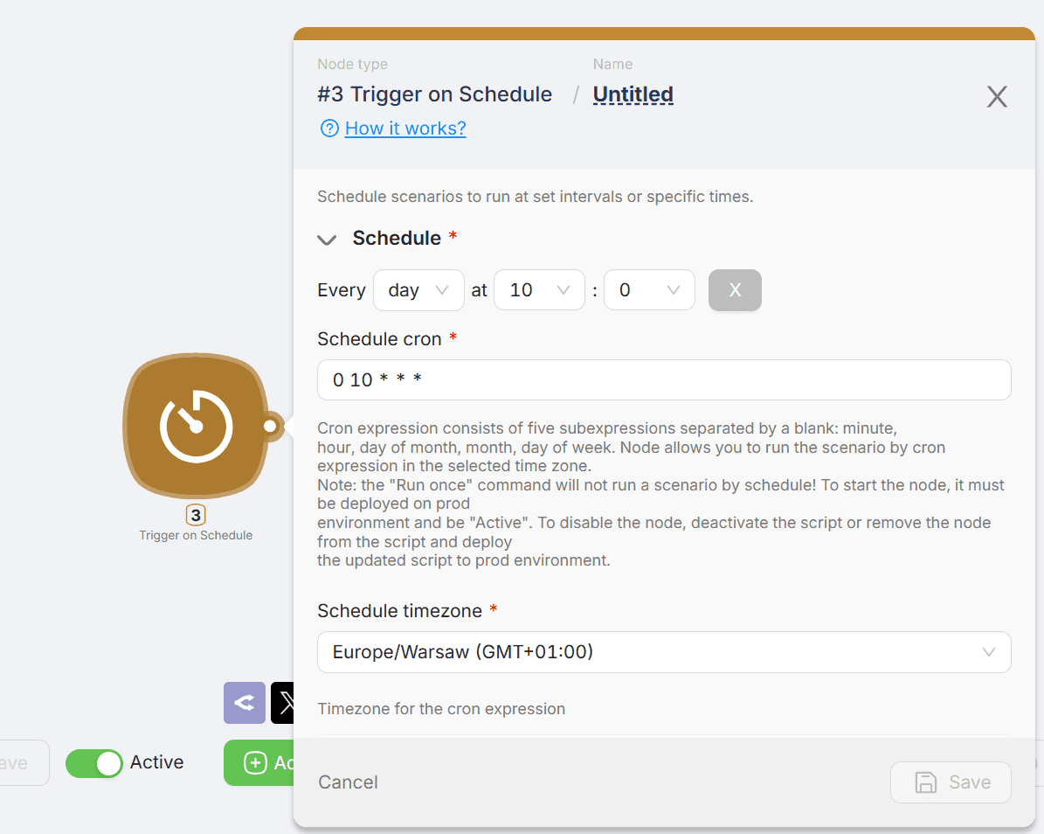Edit the cron expression input field
Screen dimensions: 1044x834
pyautogui.click(x=664, y=379)
